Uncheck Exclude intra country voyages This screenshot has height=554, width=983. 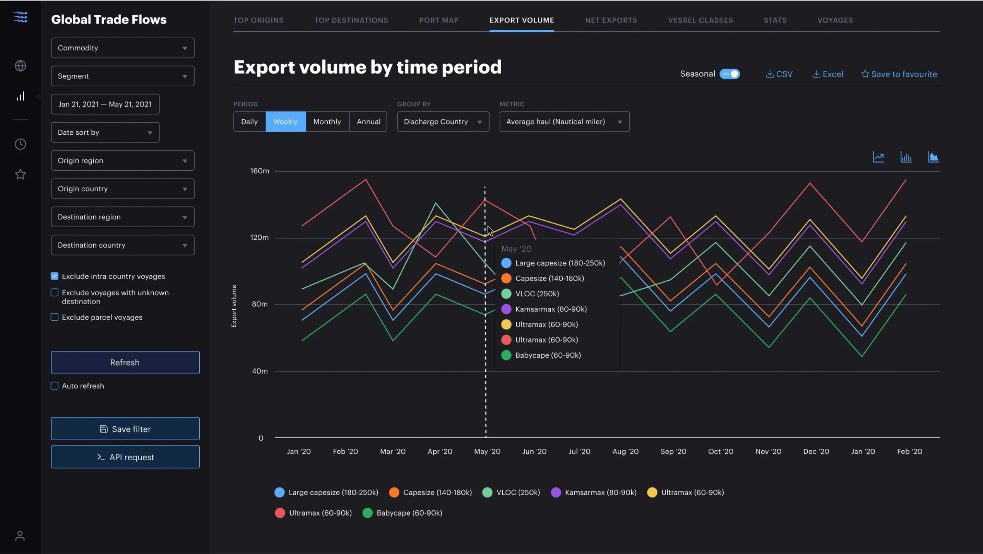coord(55,276)
